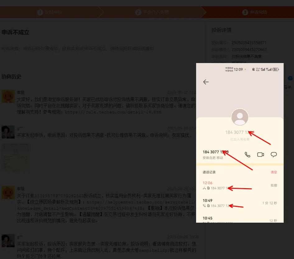Click 清空 to clear call records
The height and width of the screenshot is (259, 294).
coord(273,172)
